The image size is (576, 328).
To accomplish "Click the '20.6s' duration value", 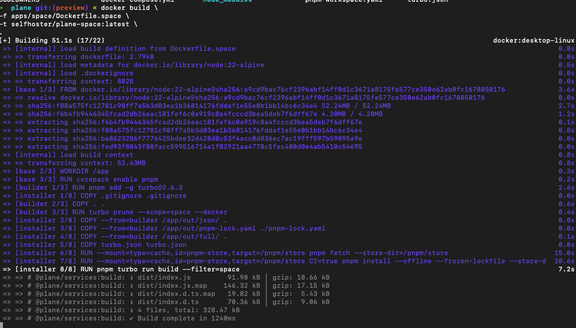I will click(564, 261).
